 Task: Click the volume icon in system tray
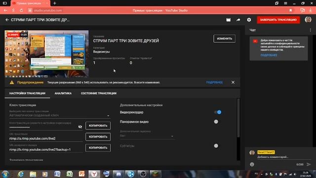(x=295, y=174)
